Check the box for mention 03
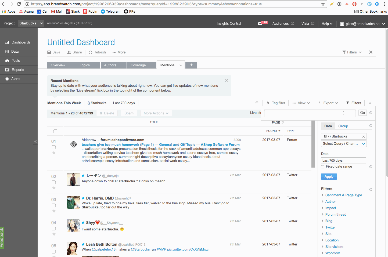This screenshot has width=388, height=257. (x=54, y=205)
